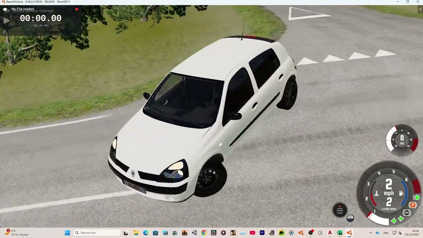
Task: Open Google Chrome from the taskbar
Action: (x=204, y=233)
